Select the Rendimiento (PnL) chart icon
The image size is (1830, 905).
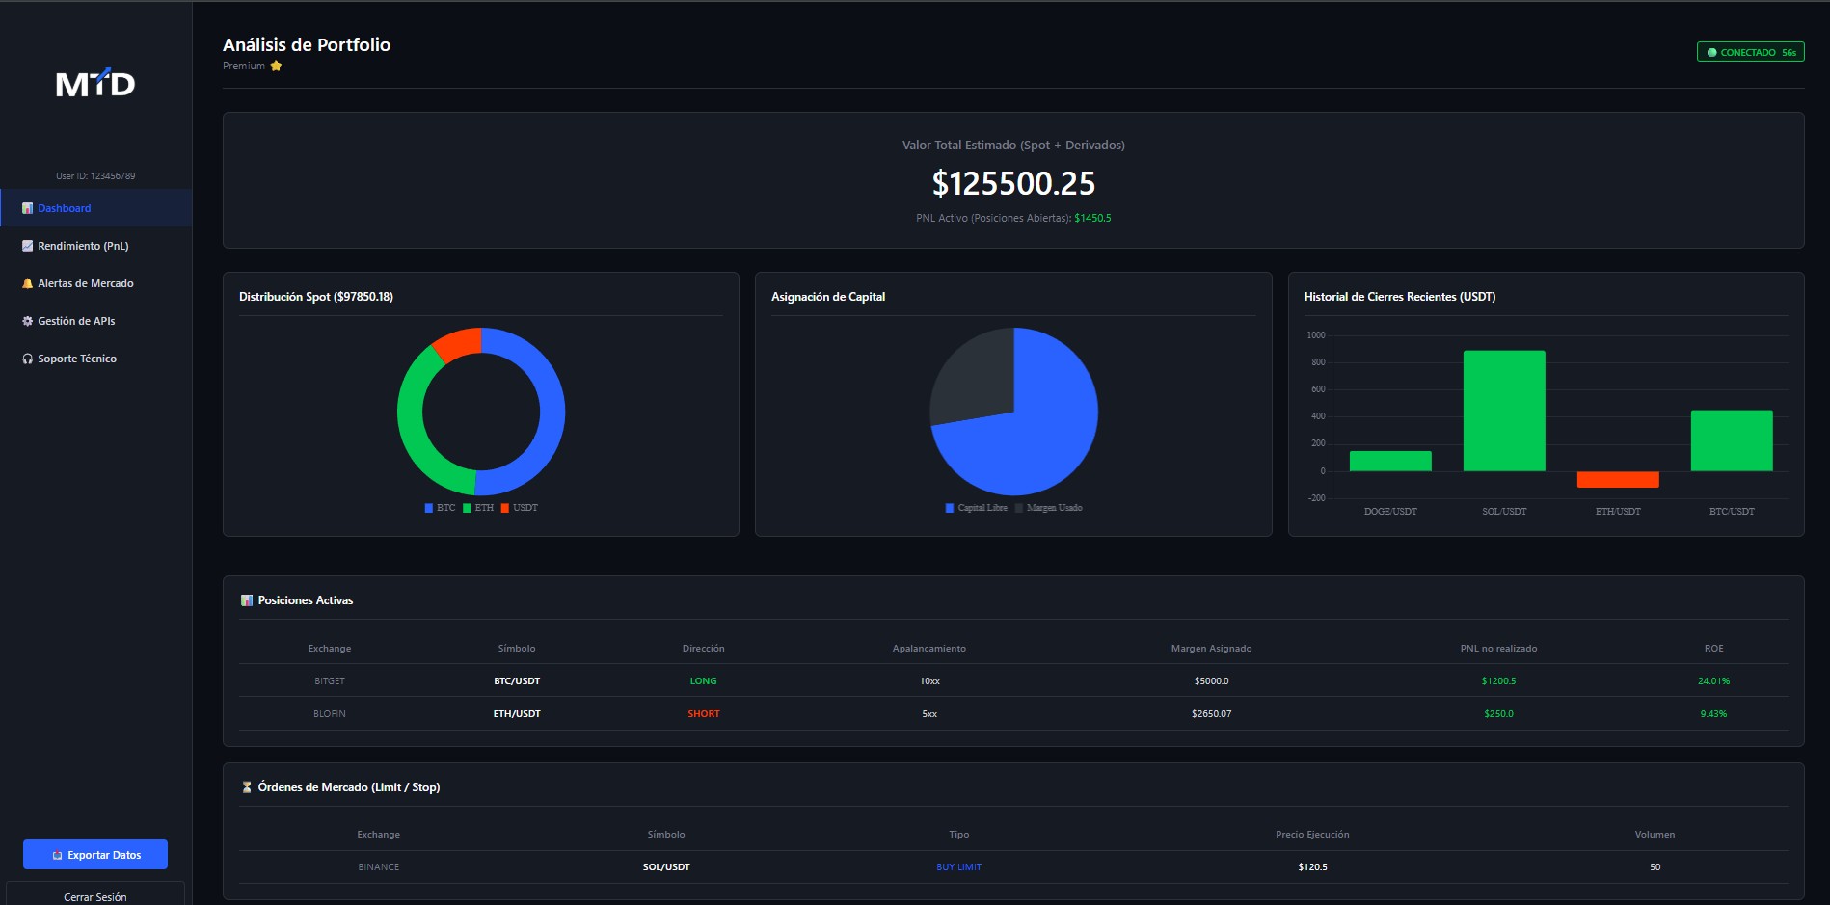point(27,246)
